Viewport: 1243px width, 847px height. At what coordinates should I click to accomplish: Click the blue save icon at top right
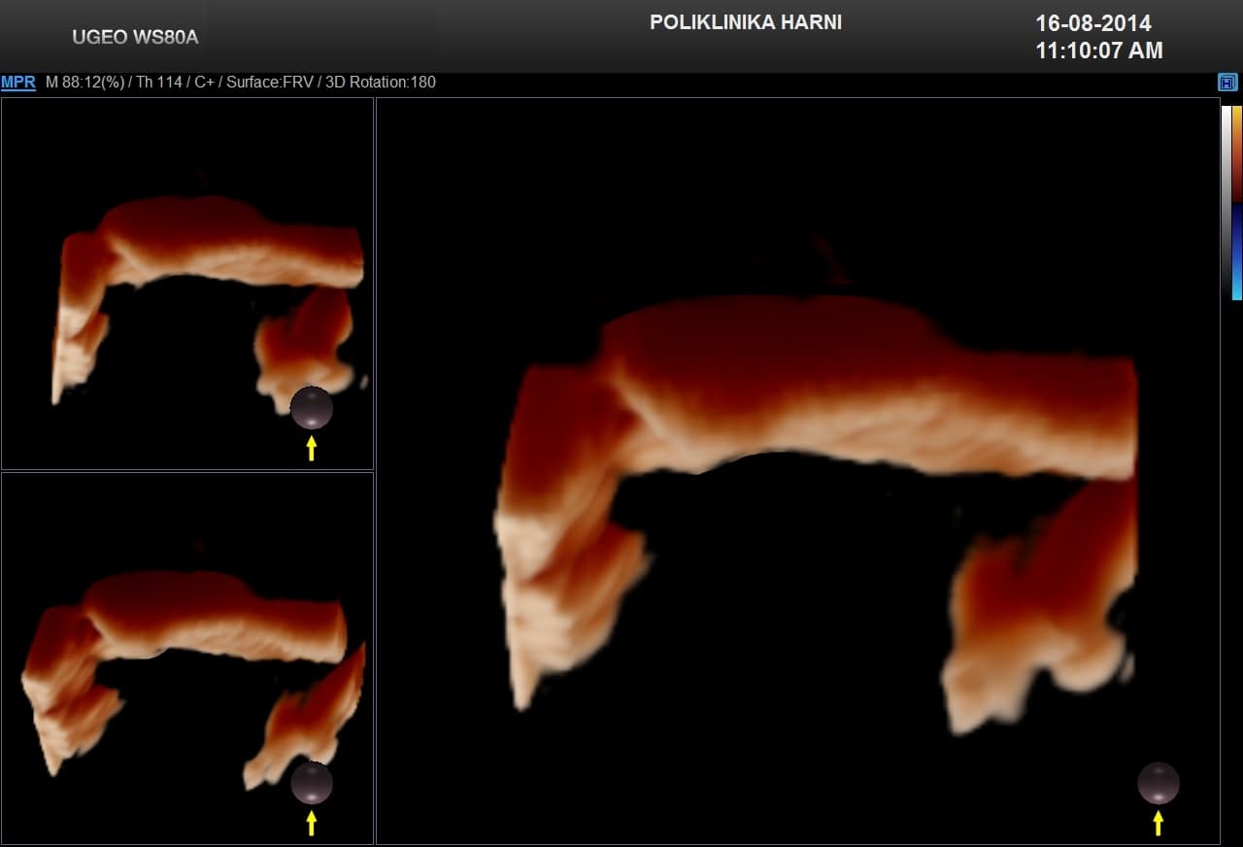tap(1227, 83)
